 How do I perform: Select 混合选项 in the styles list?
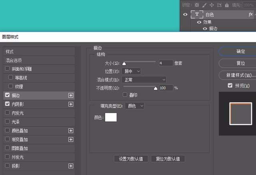[39, 60]
